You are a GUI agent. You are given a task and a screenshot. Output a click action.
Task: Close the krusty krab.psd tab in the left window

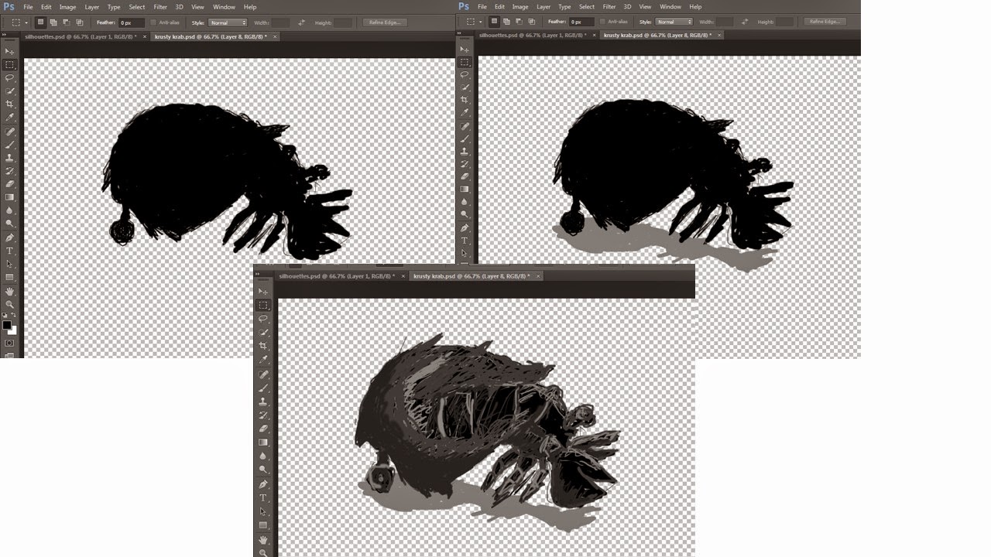click(275, 36)
